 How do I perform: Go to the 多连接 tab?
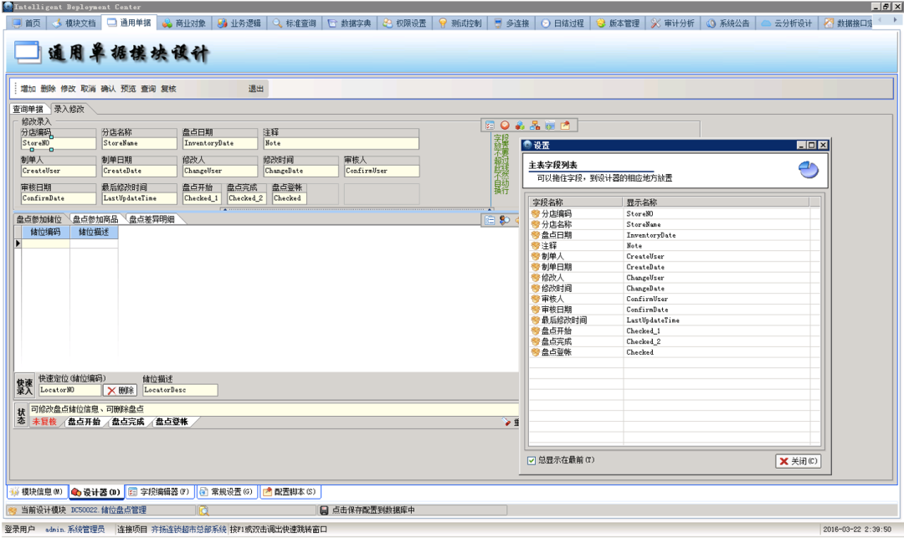point(511,23)
